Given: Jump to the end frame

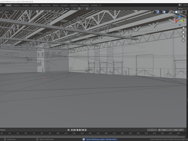Looking at the screenshot, I should [x=85, y=130].
